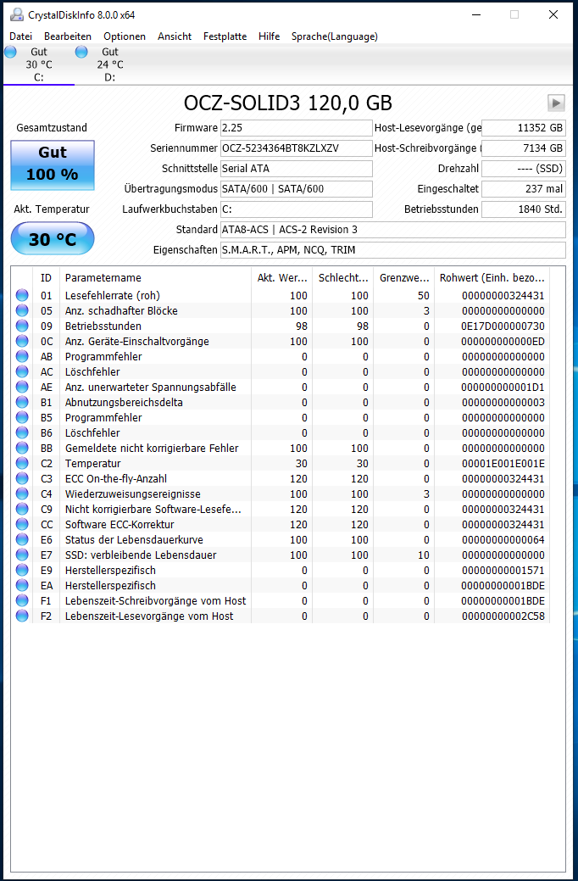Viewport: 578px width, 881px height.
Task: Click the status orb for ID AC row
Action: tap(22, 371)
